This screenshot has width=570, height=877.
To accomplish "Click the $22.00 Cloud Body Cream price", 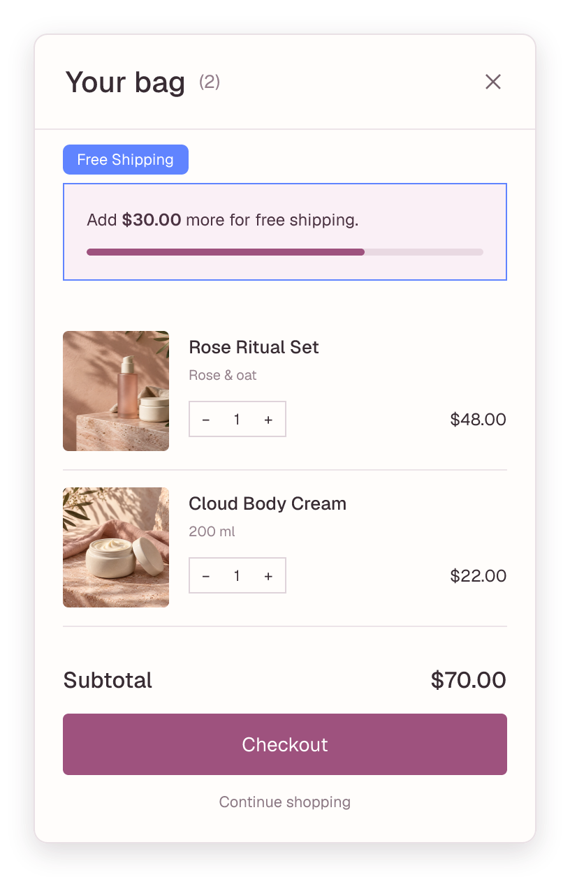I will click(x=478, y=576).
